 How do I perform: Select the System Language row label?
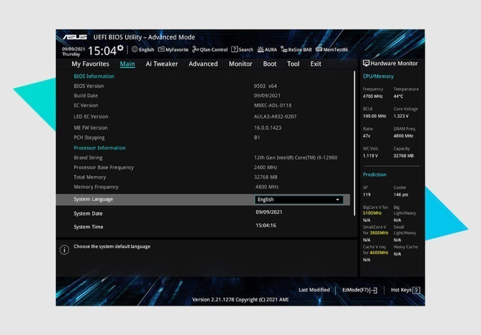coord(93,199)
